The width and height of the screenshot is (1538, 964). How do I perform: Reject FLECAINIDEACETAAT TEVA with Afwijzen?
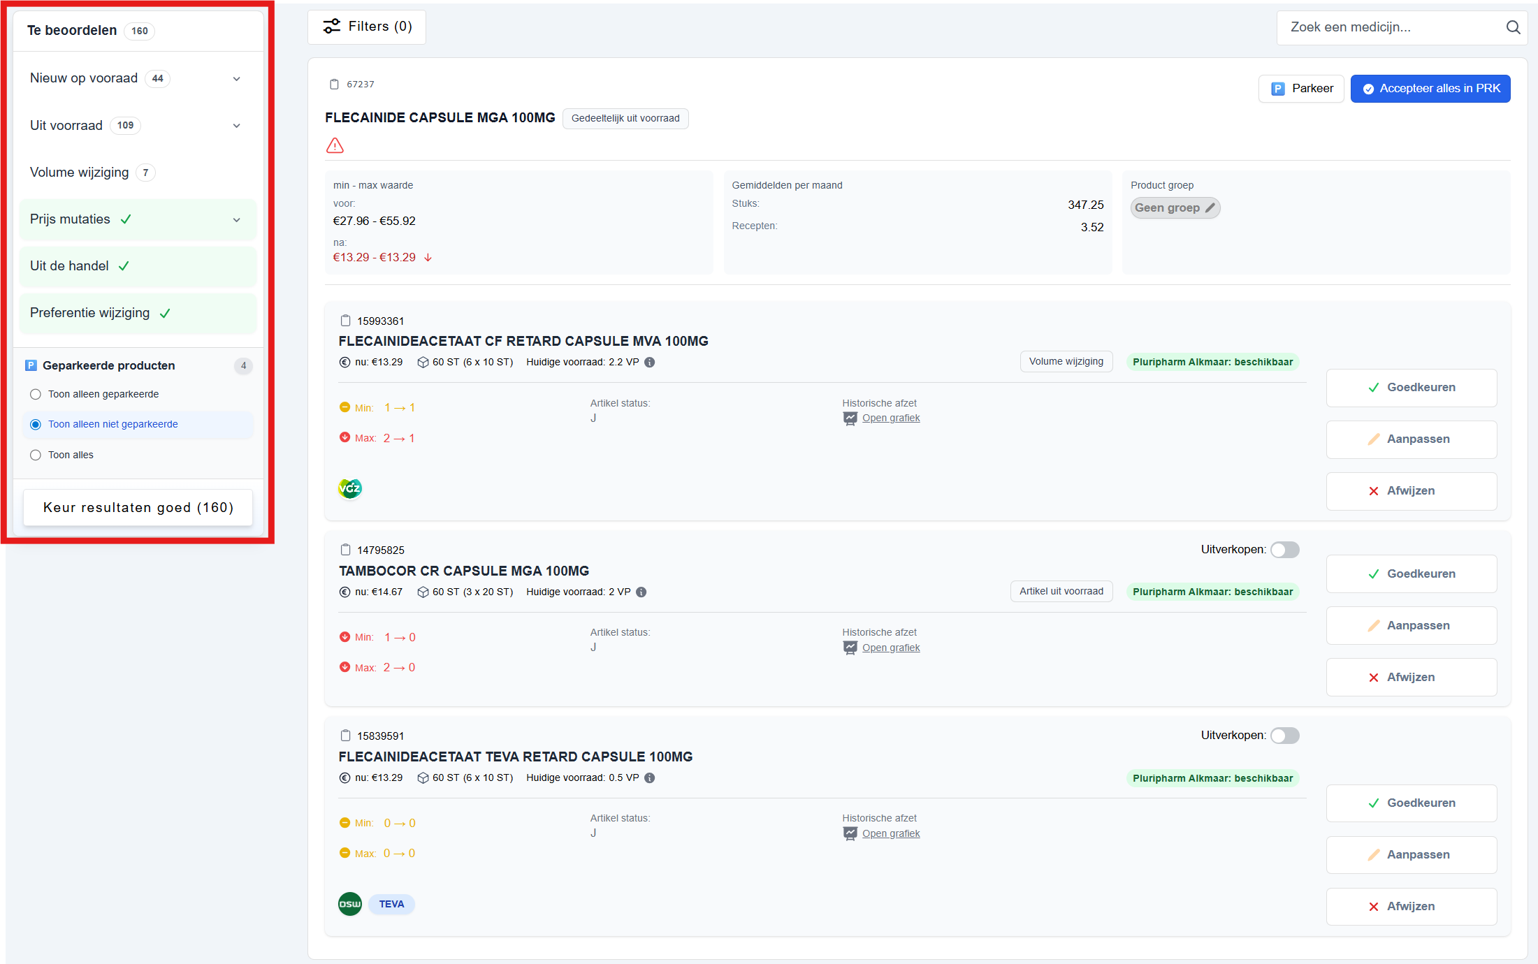[1412, 906]
